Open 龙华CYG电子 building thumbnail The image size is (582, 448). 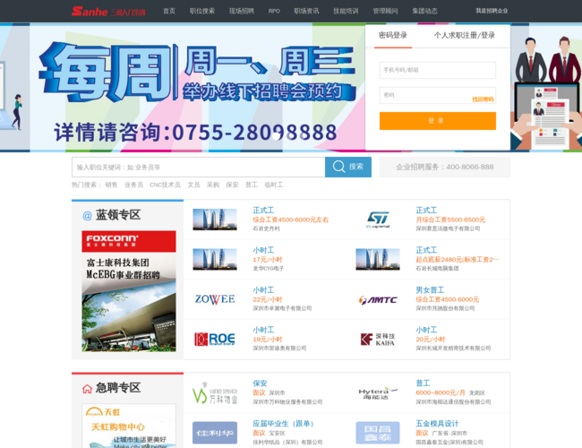click(215, 259)
